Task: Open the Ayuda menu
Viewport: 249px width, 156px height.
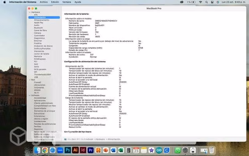Action: pyautogui.click(x=78, y=2)
